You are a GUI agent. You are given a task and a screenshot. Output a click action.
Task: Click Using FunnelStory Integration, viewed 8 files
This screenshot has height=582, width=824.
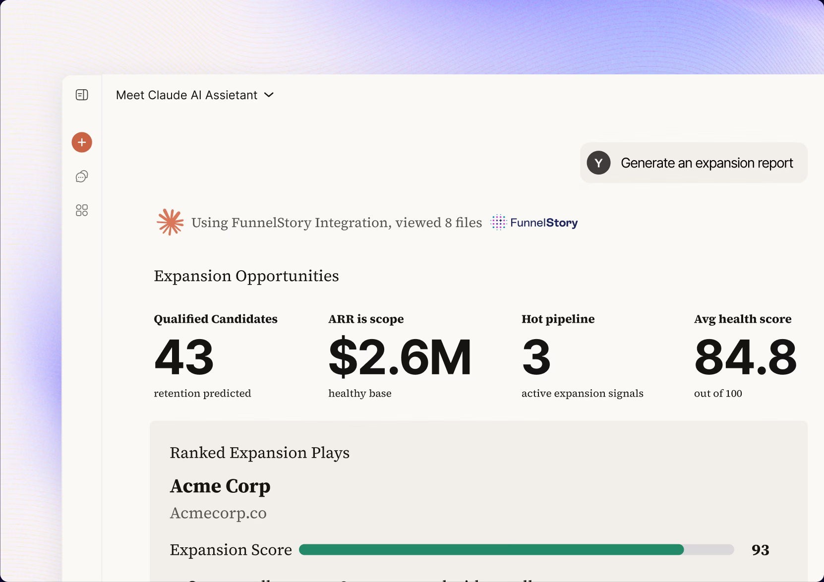tap(337, 223)
